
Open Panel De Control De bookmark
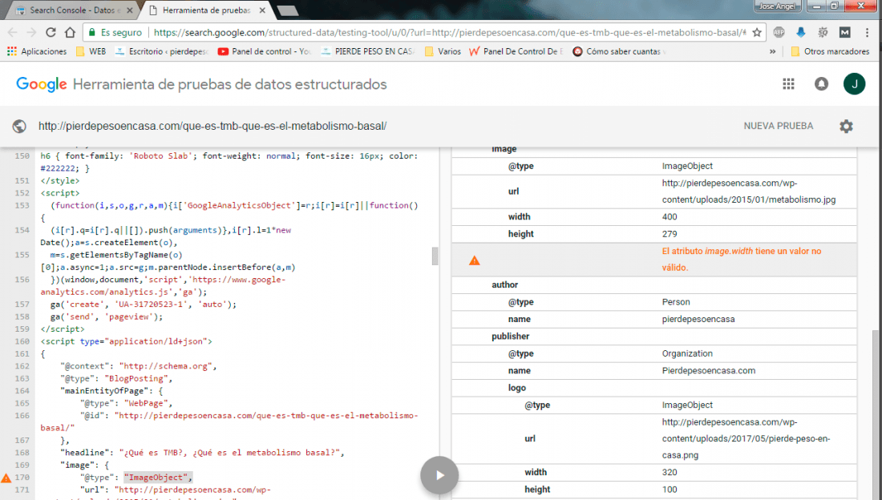coord(516,51)
